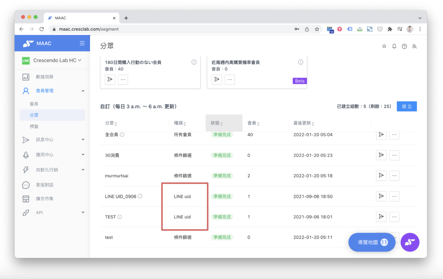
Task: Open more options for 30消費 segment
Action: pyautogui.click(x=394, y=155)
